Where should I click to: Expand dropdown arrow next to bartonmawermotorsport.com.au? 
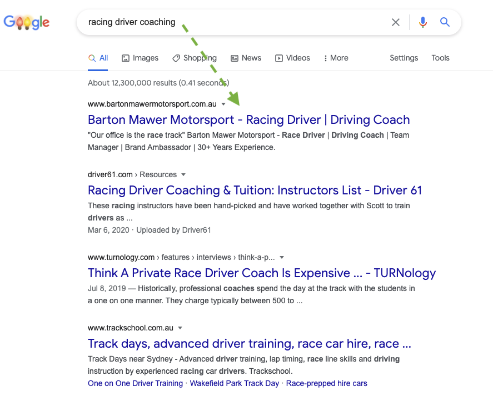223,104
